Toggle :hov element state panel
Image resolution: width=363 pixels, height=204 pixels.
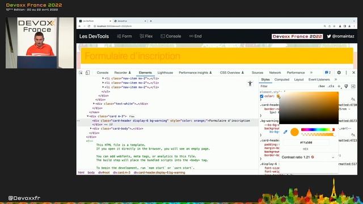click(321, 86)
